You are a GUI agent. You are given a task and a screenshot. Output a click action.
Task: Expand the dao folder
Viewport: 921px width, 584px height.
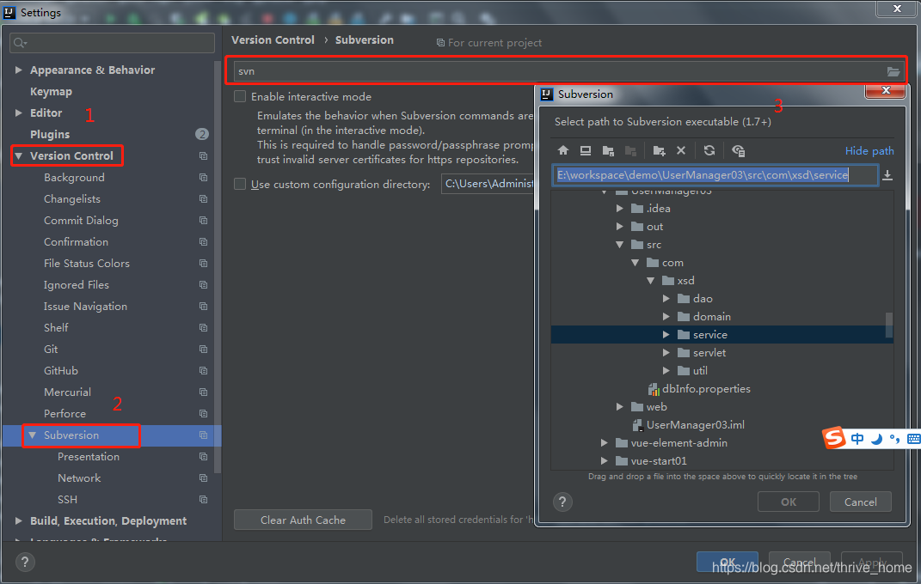coord(666,299)
